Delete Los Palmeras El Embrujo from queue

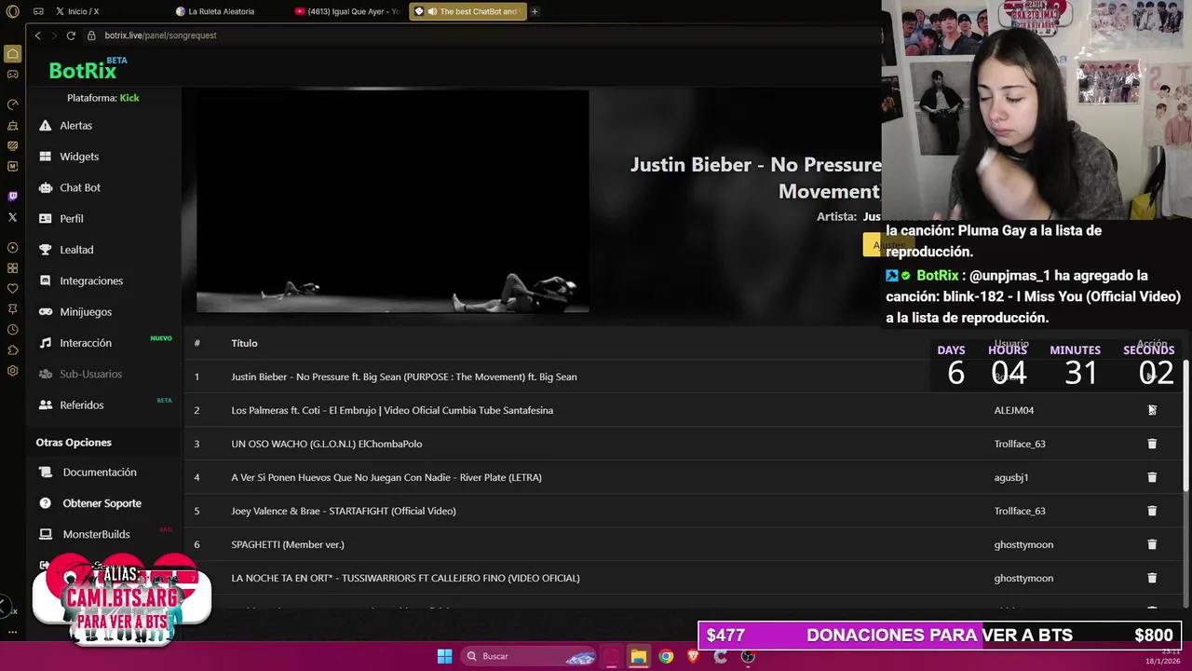[x=1152, y=410]
